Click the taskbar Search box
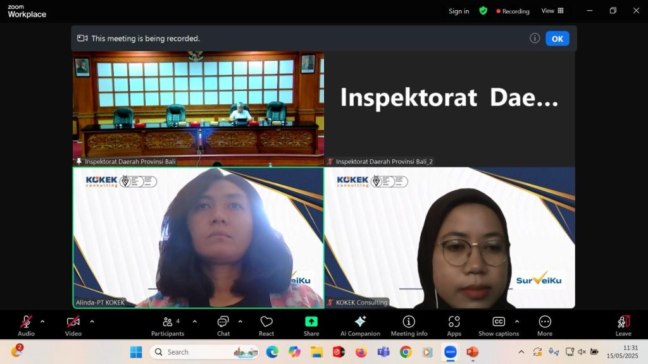The width and height of the screenshot is (648, 364). click(204, 352)
